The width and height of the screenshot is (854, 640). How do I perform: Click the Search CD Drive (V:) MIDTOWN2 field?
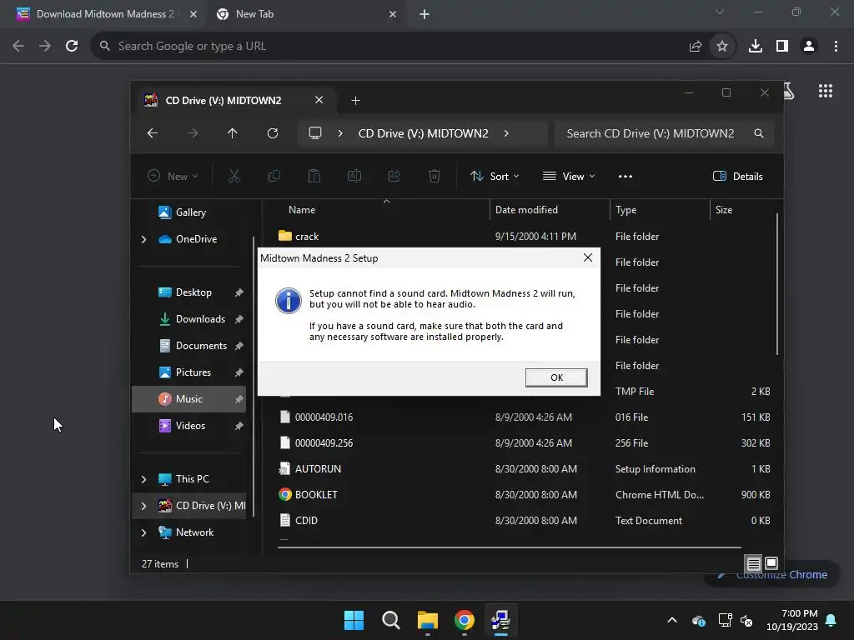[664, 133]
